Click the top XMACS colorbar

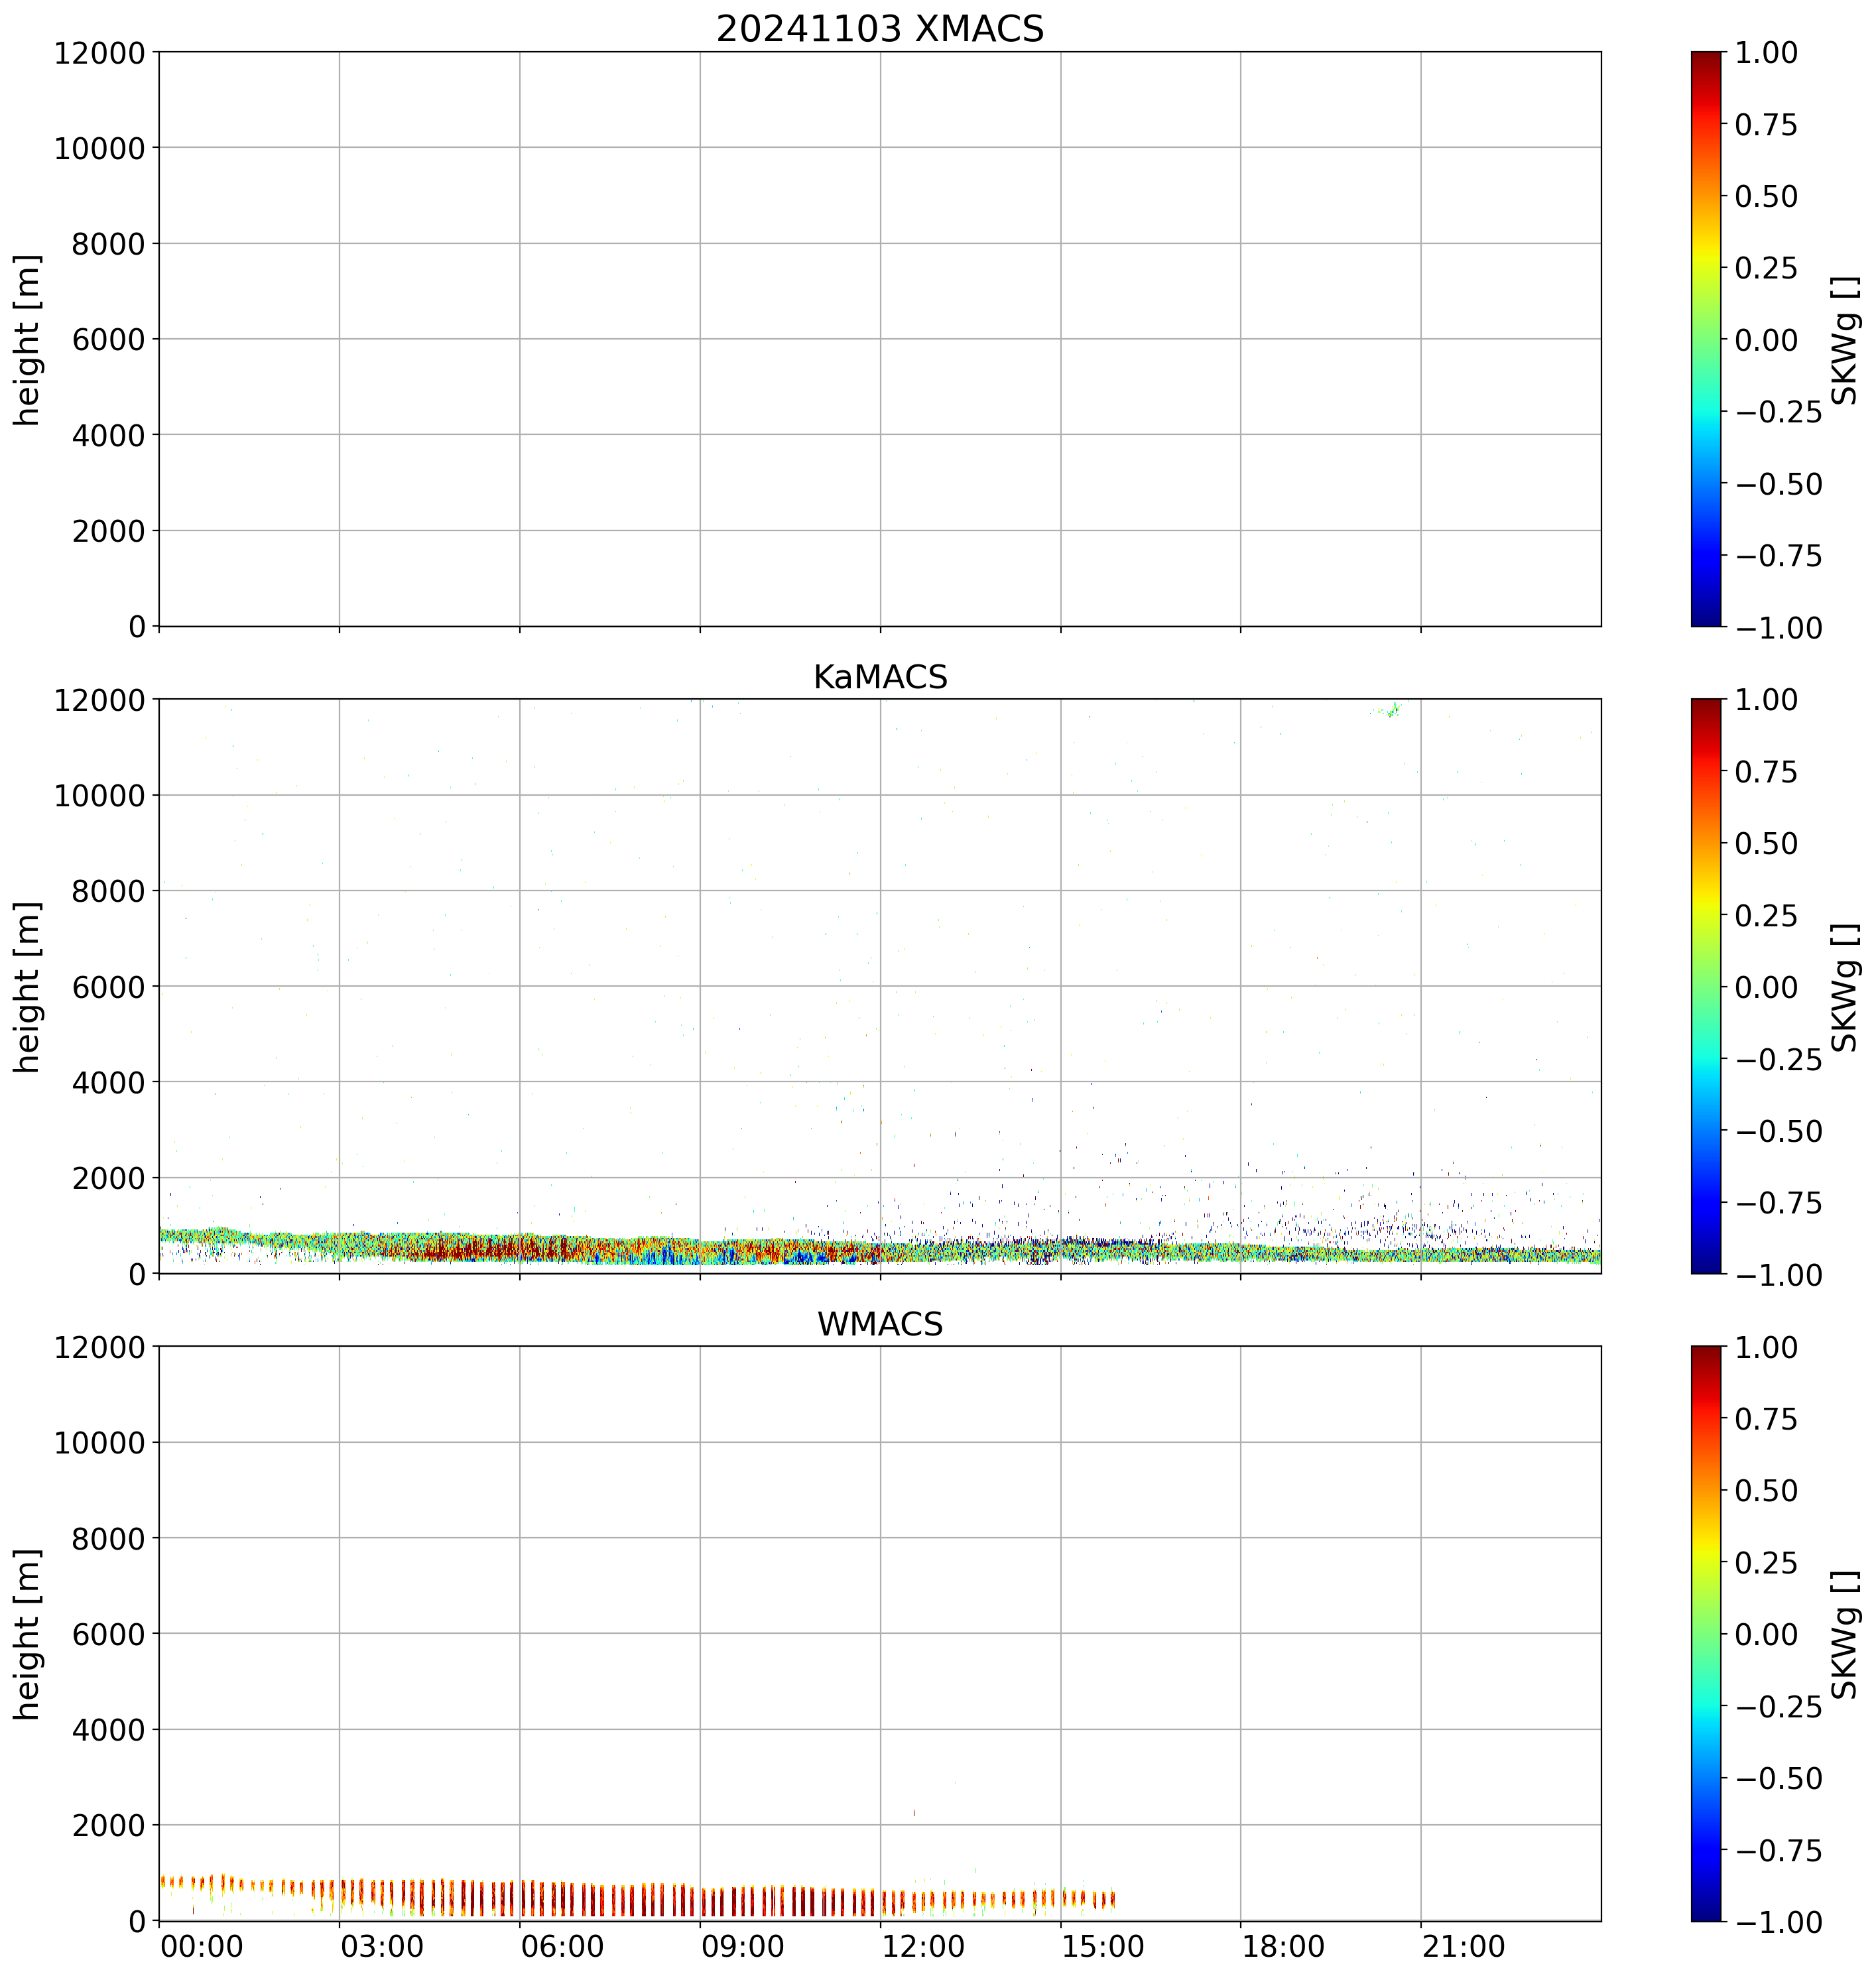(x=1706, y=339)
